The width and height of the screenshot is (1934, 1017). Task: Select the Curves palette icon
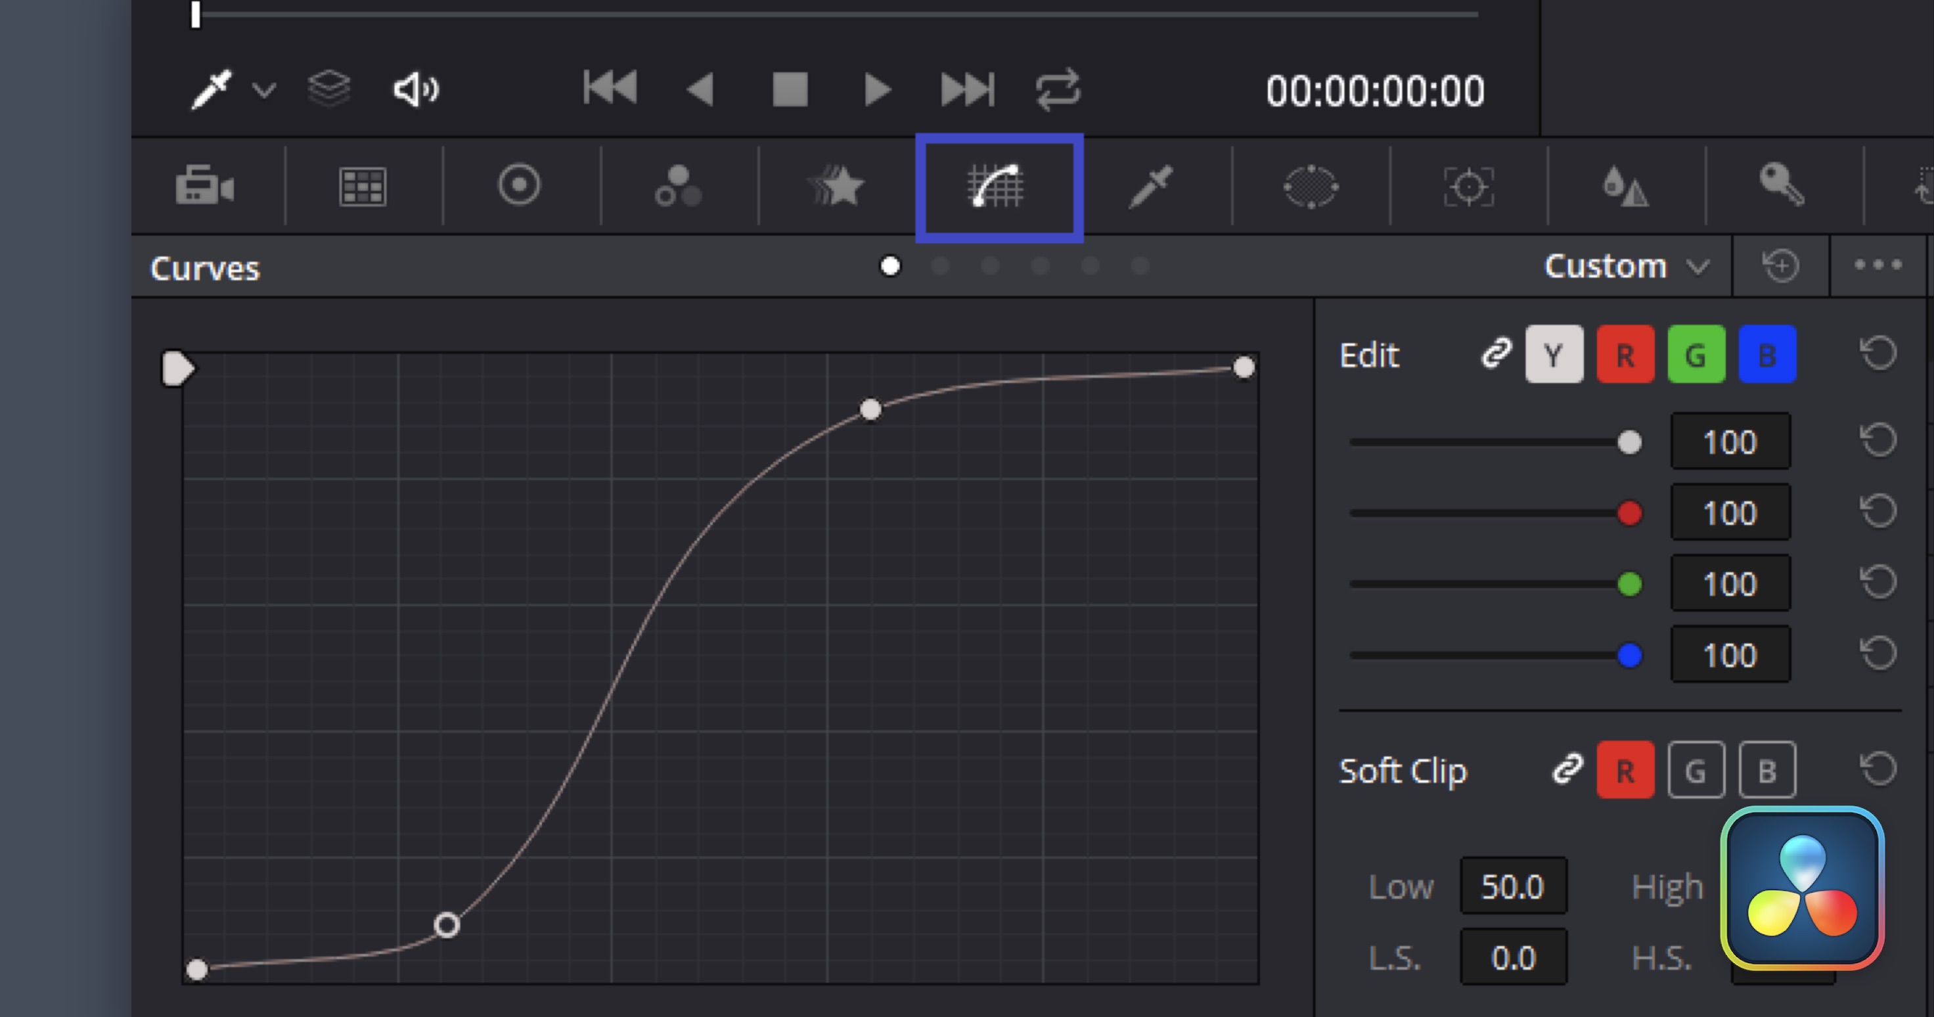pyautogui.click(x=998, y=187)
